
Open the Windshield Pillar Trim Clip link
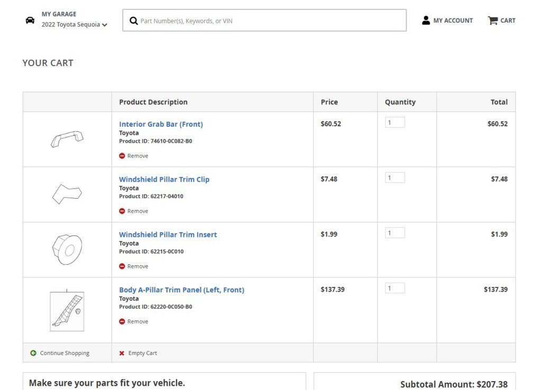(x=164, y=179)
